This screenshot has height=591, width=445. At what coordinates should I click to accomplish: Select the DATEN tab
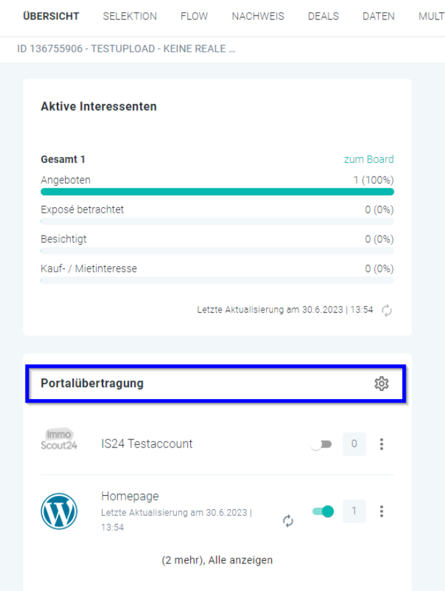379,16
